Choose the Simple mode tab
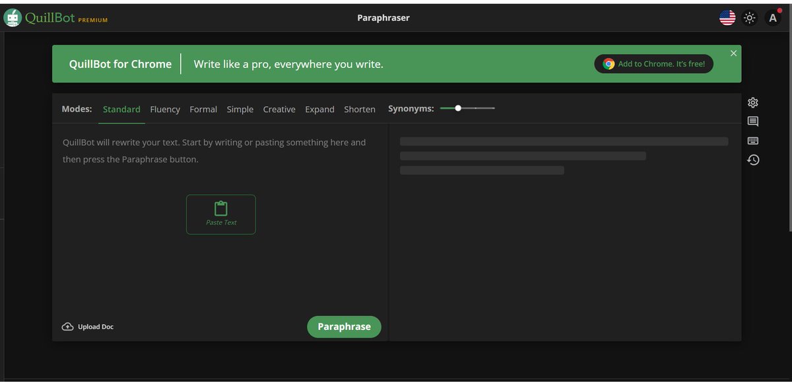Viewport: 792px width, 382px height. coord(240,110)
